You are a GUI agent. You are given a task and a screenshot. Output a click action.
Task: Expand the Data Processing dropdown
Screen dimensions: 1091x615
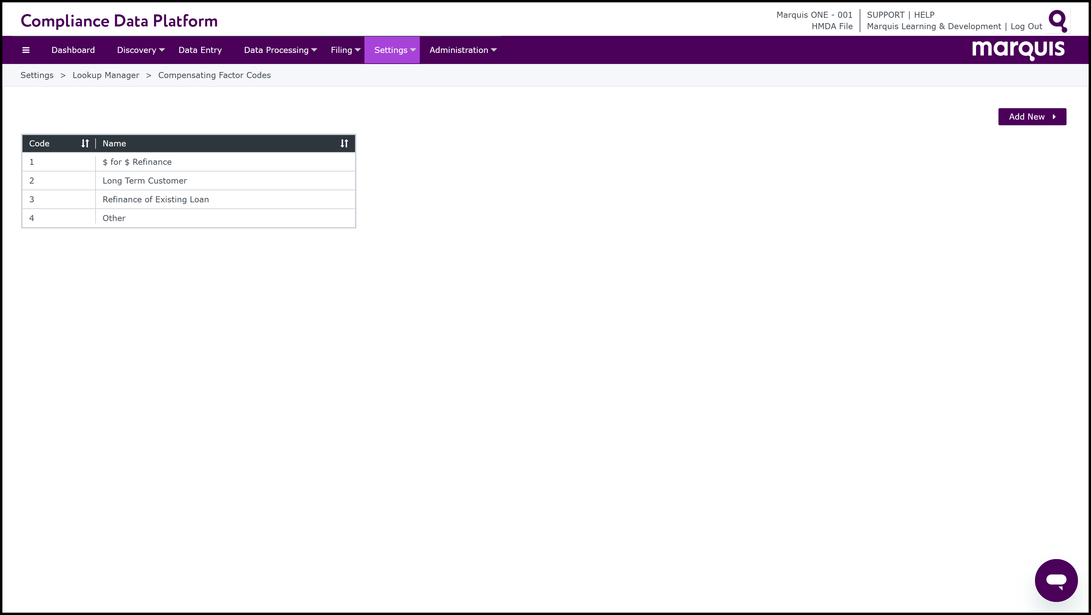(280, 50)
